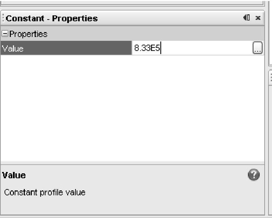Click the column divider between Value name and field
The image size is (272, 218).
[x=132, y=48]
